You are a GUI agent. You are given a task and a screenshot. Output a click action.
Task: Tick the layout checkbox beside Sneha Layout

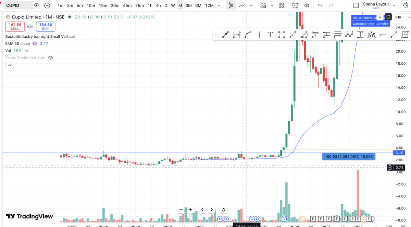pyautogui.click(x=356, y=5)
